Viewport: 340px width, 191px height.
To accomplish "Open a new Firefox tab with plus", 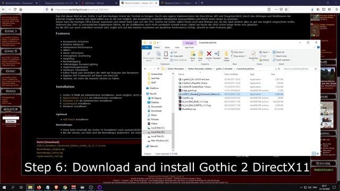I will point(202,3).
